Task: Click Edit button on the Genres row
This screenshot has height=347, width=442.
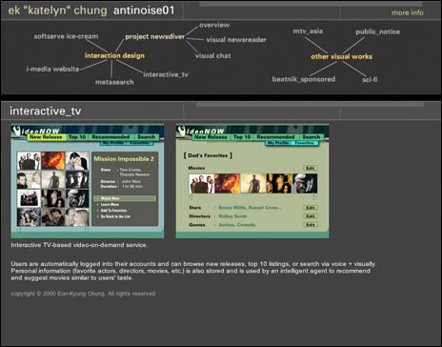Action: coord(311,225)
